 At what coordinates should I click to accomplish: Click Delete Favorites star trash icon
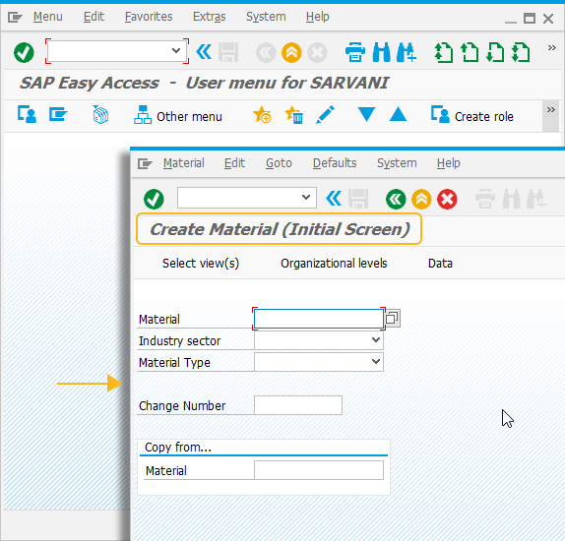[x=293, y=115]
